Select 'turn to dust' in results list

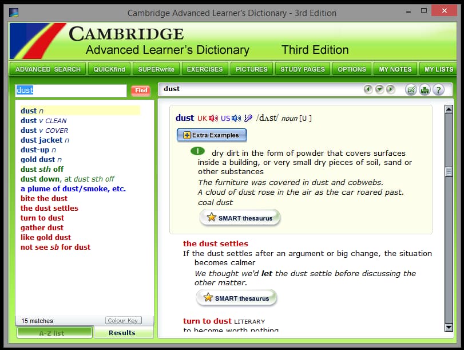(42, 218)
